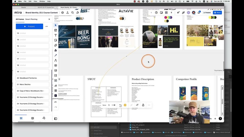Lock the selected connector line
The image size is (244, 137).
[x=143, y=105]
